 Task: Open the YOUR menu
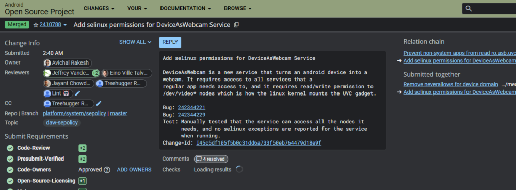point(137,9)
